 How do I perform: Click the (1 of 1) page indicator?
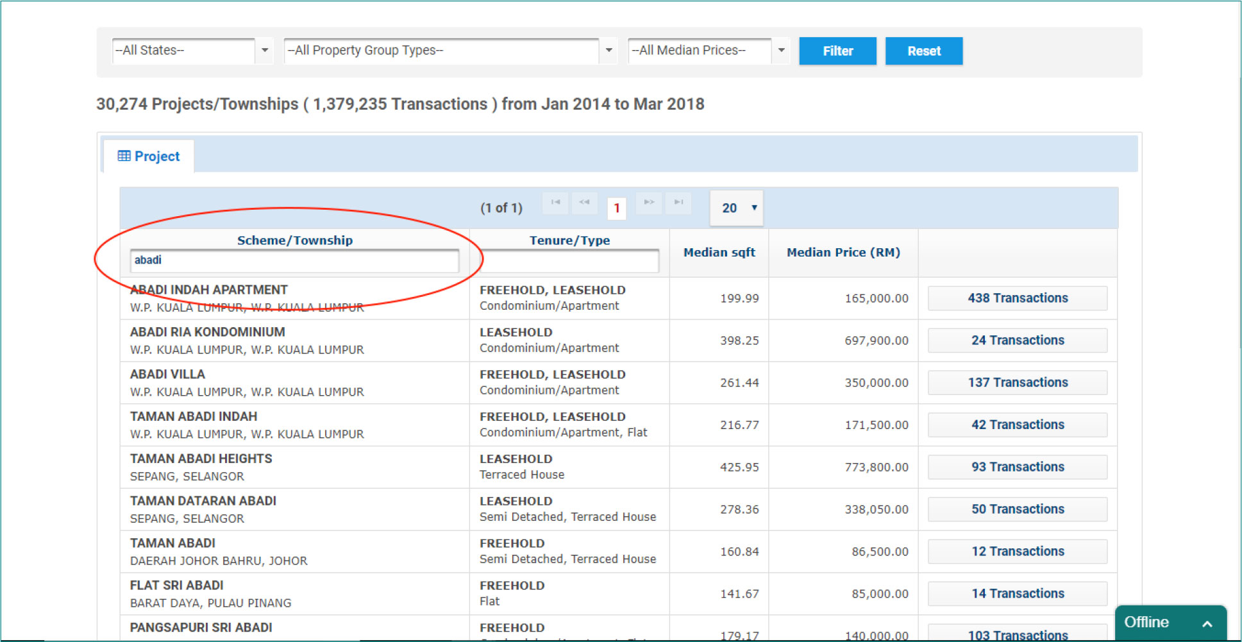pos(501,208)
